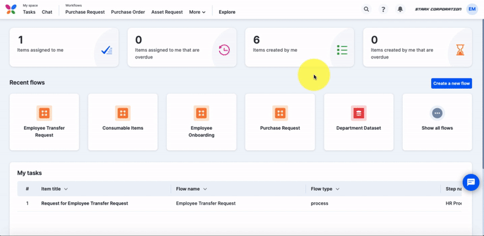Viewport: 484px width, 236px height.
Task: Click the Stark Corporation logo
Action: click(x=438, y=9)
